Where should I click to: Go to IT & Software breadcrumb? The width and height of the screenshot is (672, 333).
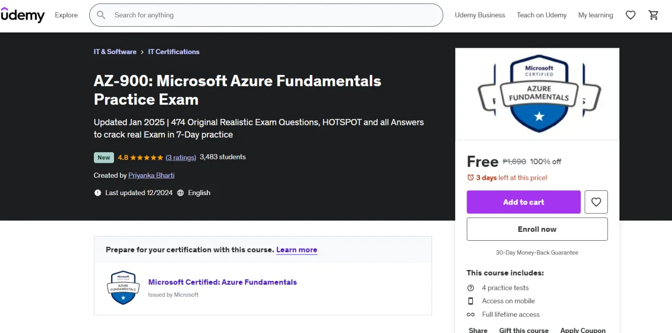pos(115,52)
